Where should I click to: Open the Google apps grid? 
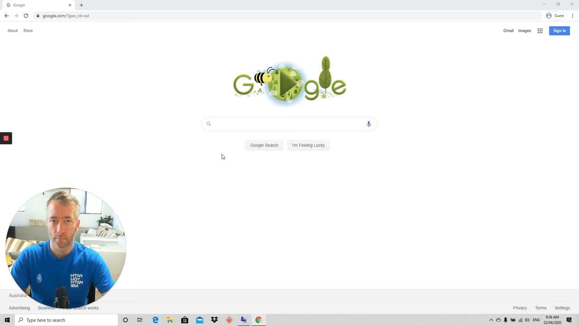[540, 31]
